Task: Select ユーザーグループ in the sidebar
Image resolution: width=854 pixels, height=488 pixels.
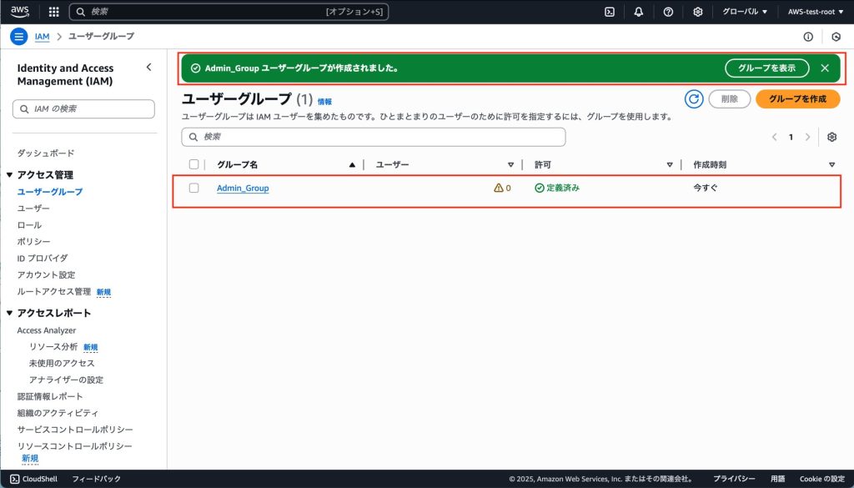Action: point(50,192)
